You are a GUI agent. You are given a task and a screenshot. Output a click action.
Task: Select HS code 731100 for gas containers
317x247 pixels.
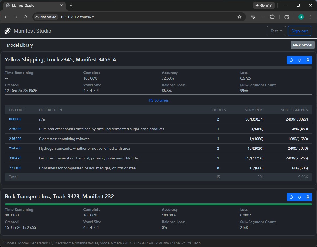click(15, 168)
